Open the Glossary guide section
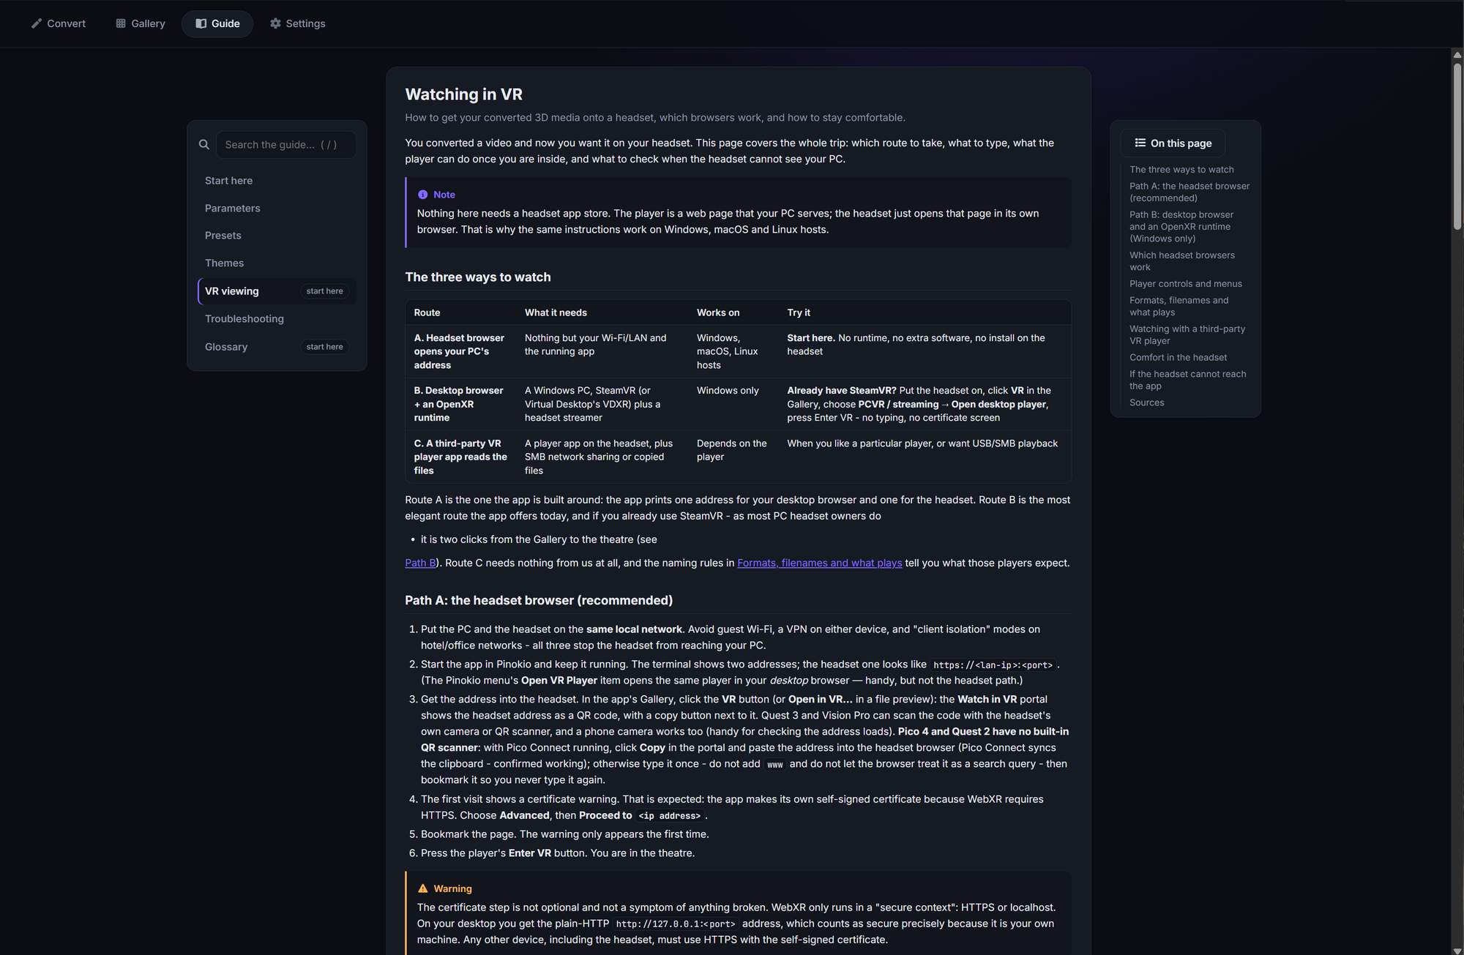The width and height of the screenshot is (1464, 955). click(277, 347)
